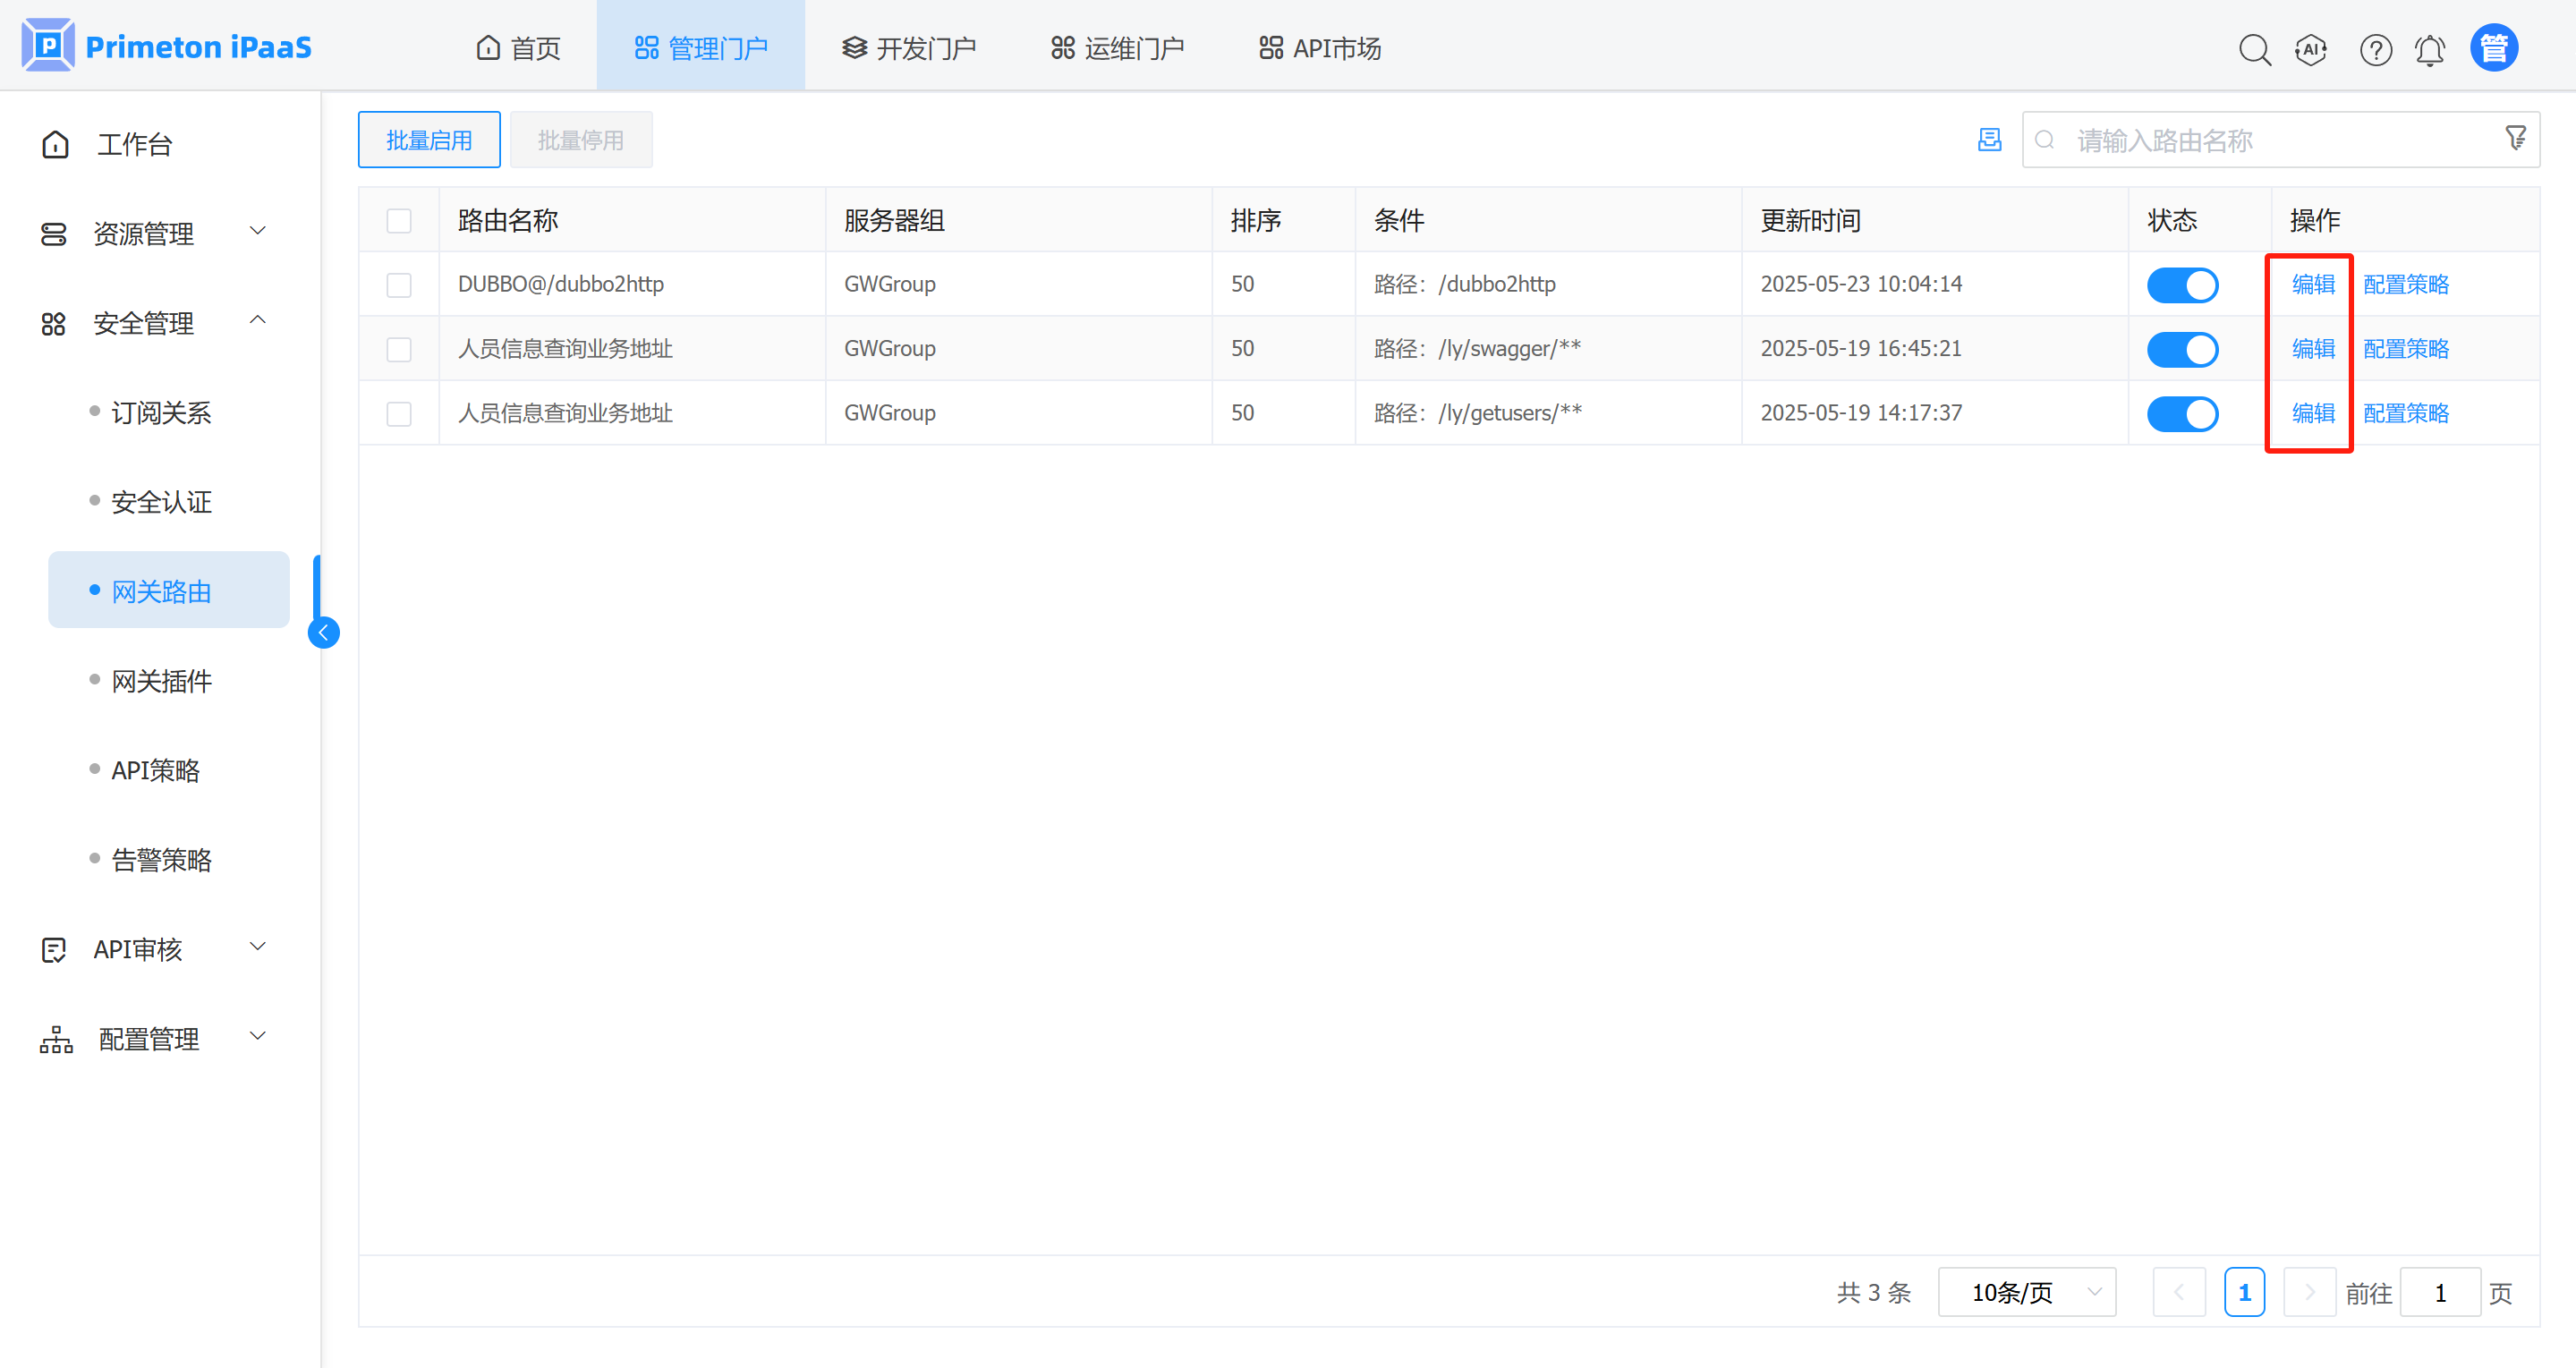The height and width of the screenshot is (1368, 2576).
Task: Click the help question mark icon
Action: [x=2375, y=49]
